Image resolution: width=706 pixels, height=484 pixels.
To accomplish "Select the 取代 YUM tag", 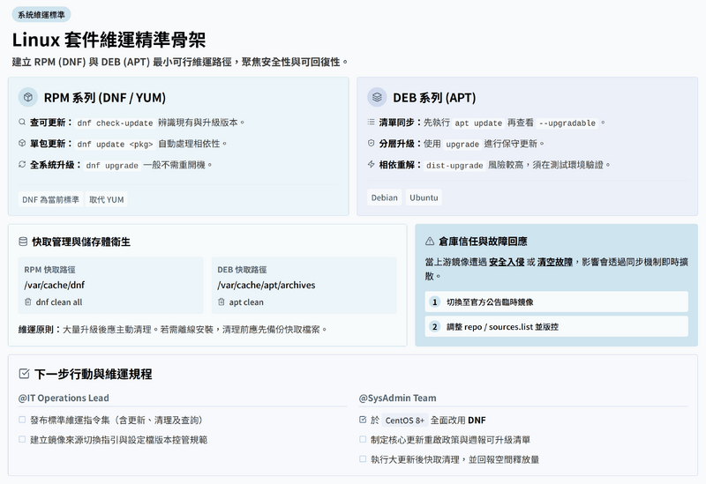I will (x=107, y=199).
